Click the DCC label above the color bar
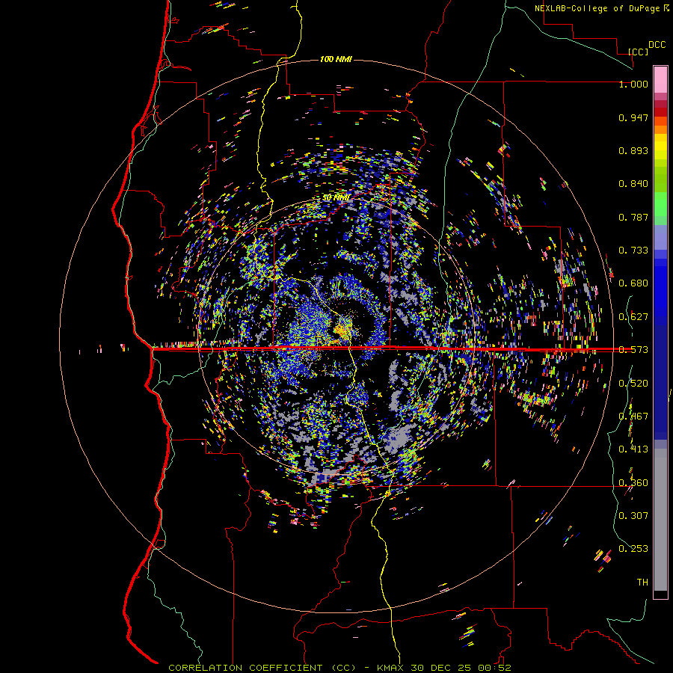Screen dimensions: 673x673 coord(657,45)
